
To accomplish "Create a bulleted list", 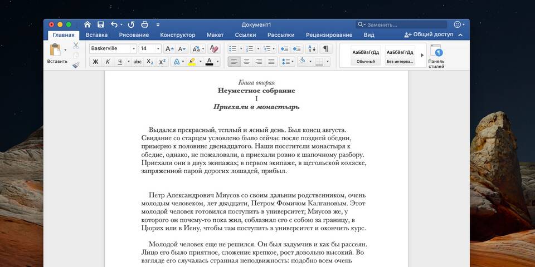I will click(233, 49).
